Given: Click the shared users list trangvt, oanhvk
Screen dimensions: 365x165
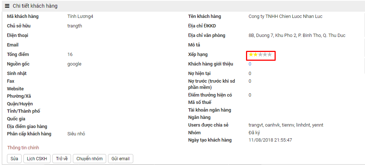Looking at the screenshot, I should (x=286, y=125).
